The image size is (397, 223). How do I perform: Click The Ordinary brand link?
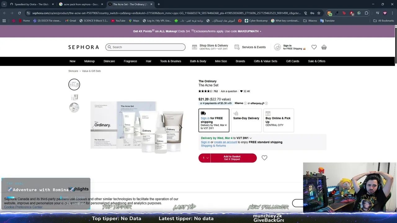(207, 81)
